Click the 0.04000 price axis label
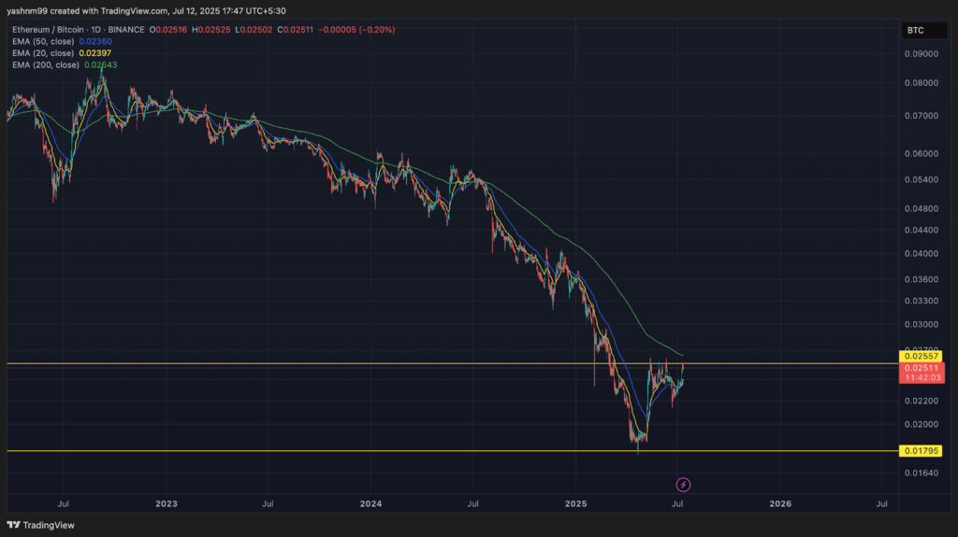This screenshot has width=958, height=537. point(922,254)
